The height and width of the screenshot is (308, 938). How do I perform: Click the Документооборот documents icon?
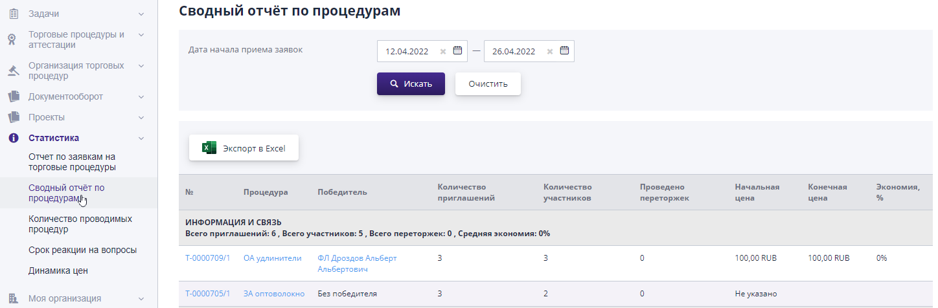13,96
